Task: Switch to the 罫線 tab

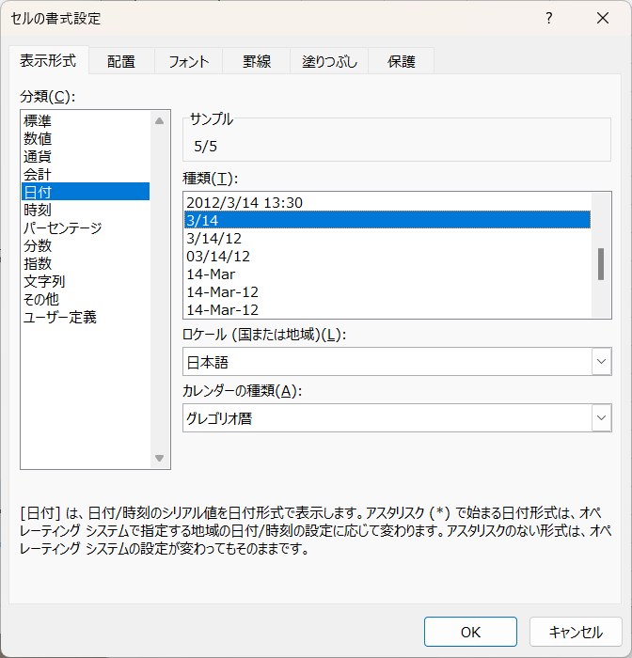Action: pos(257,62)
